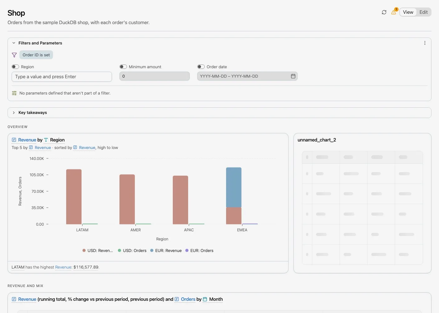Click the USD: Revenue legend swatch
Image resolution: width=439 pixels, height=313 pixels.
tap(84, 250)
